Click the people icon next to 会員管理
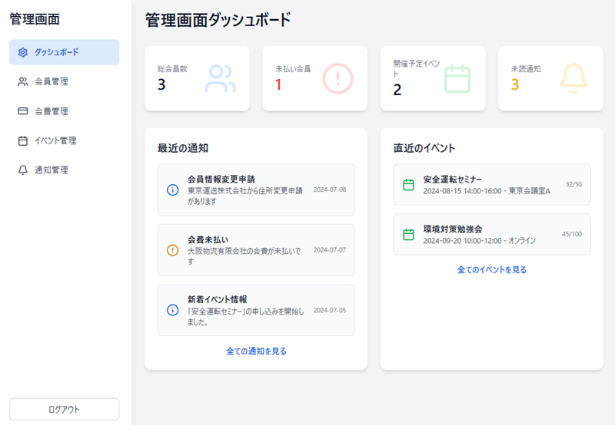The width and height of the screenshot is (615, 425). pos(23,81)
